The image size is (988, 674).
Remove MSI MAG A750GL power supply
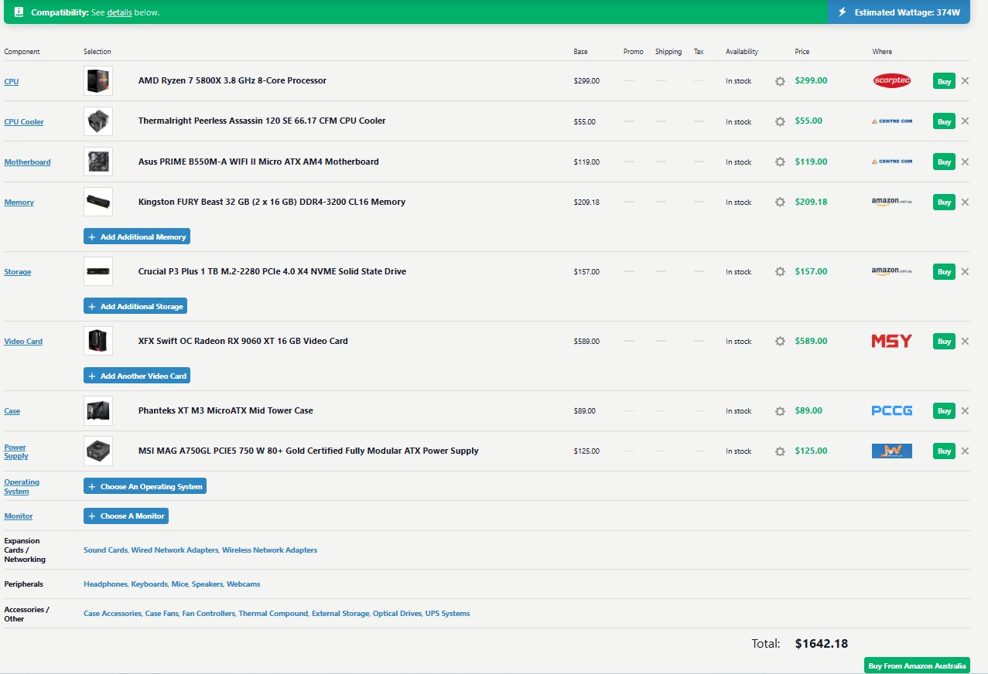point(965,451)
